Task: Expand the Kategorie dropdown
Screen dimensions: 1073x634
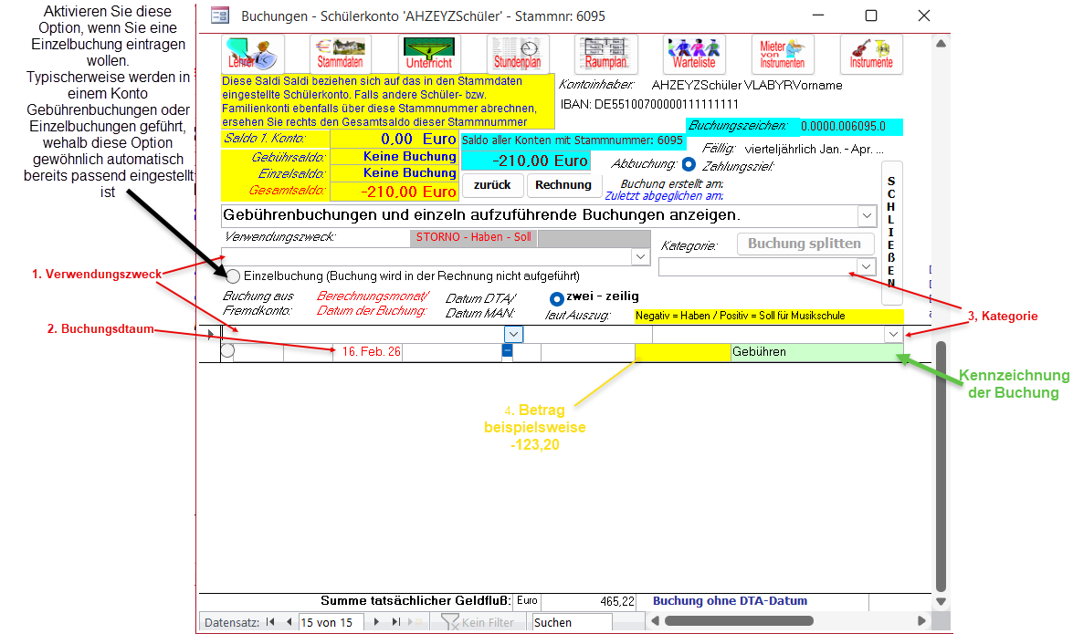Action: pyautogui.click(x=864, y=266)
